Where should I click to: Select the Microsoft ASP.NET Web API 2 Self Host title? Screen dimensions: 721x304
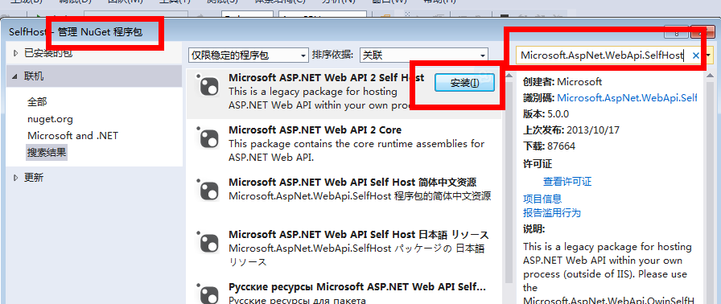[327, 78]
